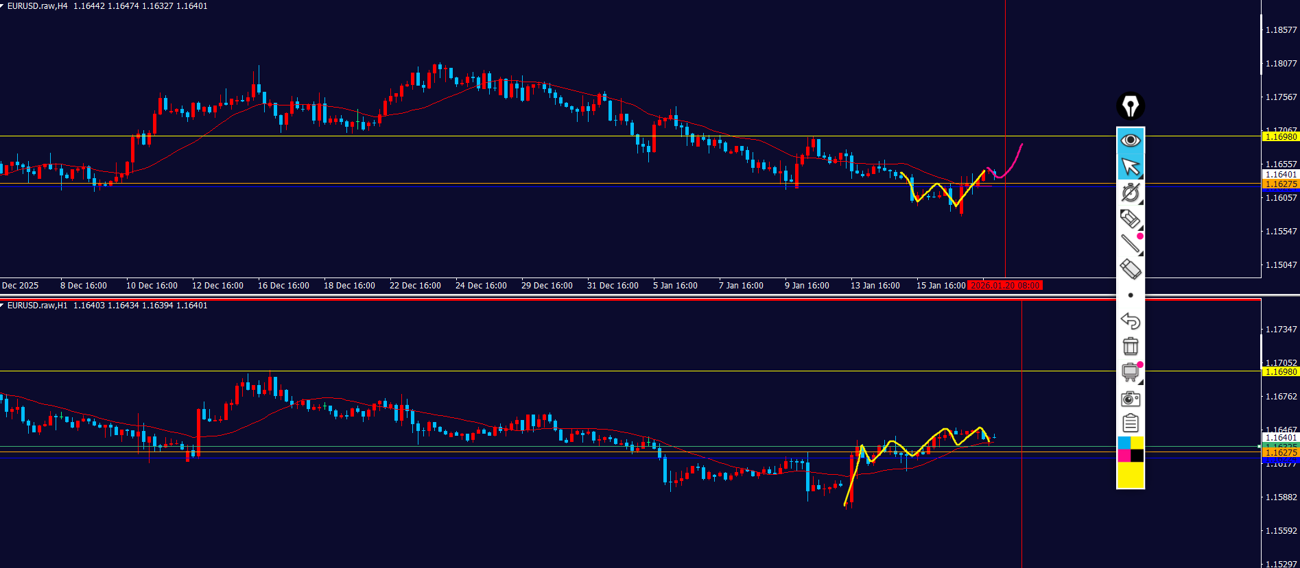The height and width of the screenshot is (568, 1300).
Task: Choose the straight line drawing tool
Action: pos(1130,243)
